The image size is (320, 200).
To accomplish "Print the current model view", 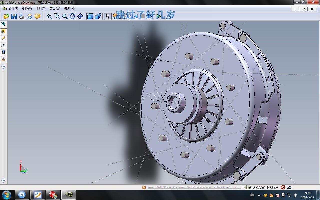I will 22,16.
